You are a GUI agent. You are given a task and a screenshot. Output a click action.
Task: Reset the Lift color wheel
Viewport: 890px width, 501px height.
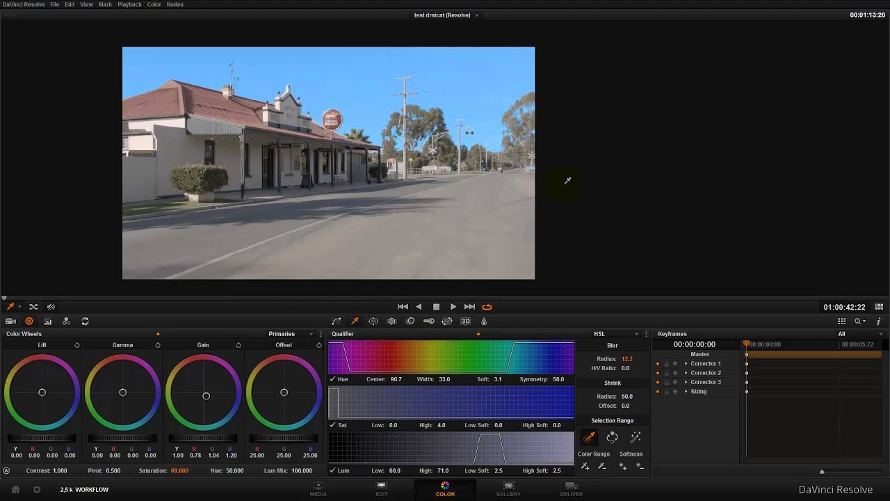pos(77,345)
